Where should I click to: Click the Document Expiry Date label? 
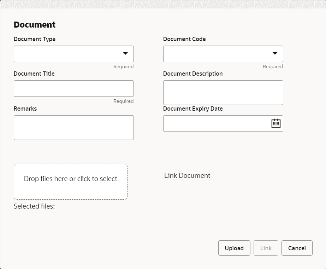coord(193,109)
